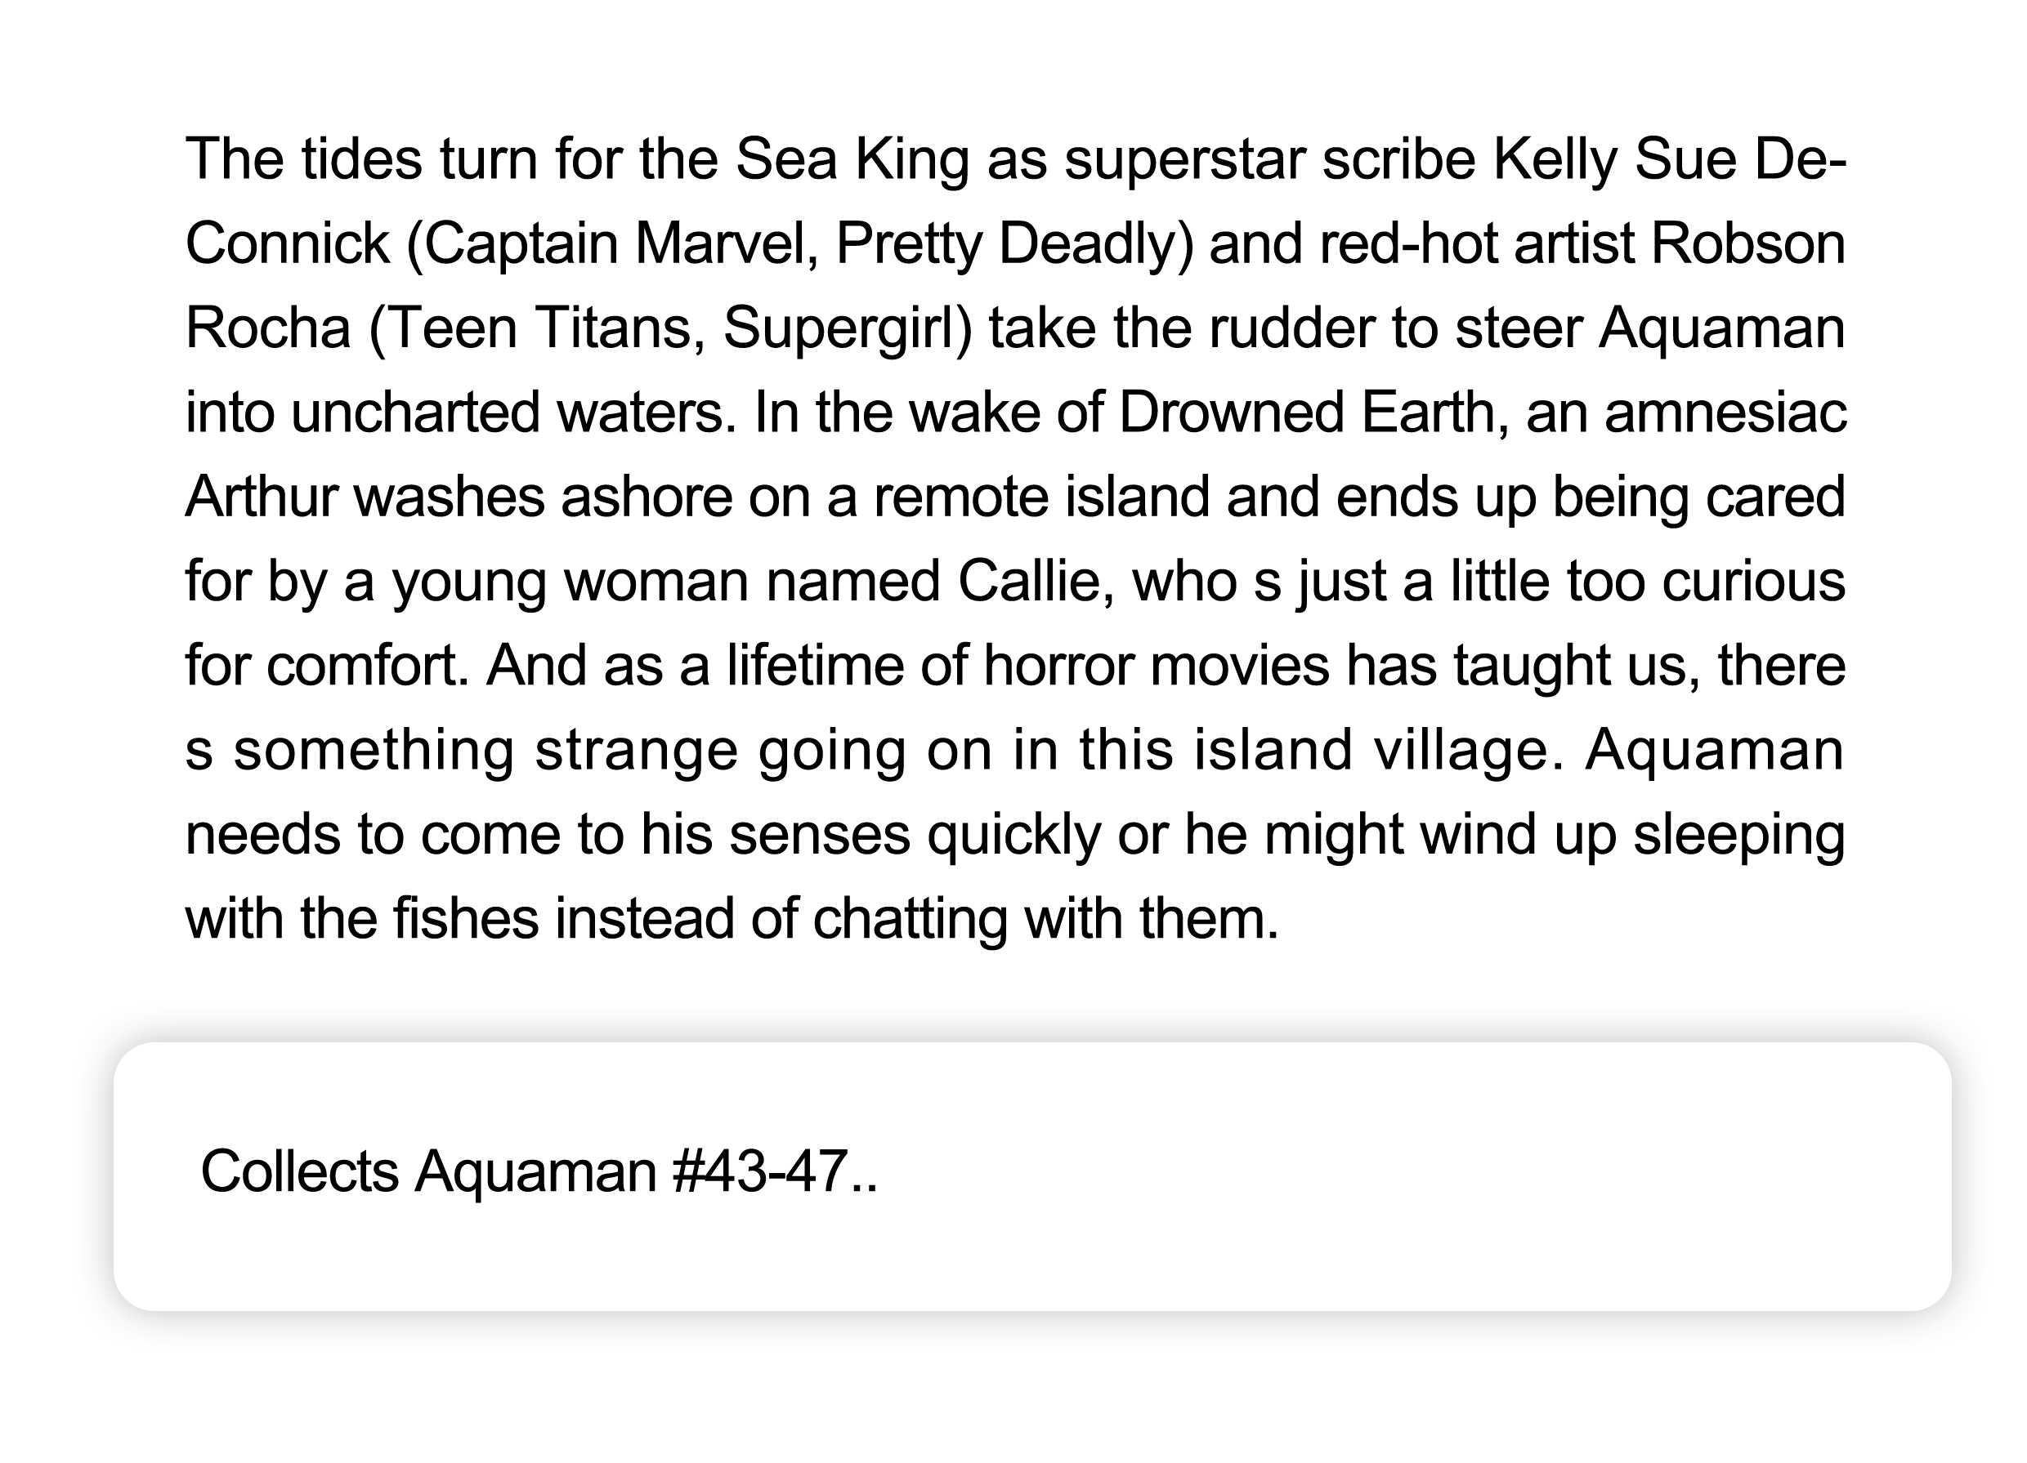Click the word 'amnesiac'

click(x=1725, y=412)
